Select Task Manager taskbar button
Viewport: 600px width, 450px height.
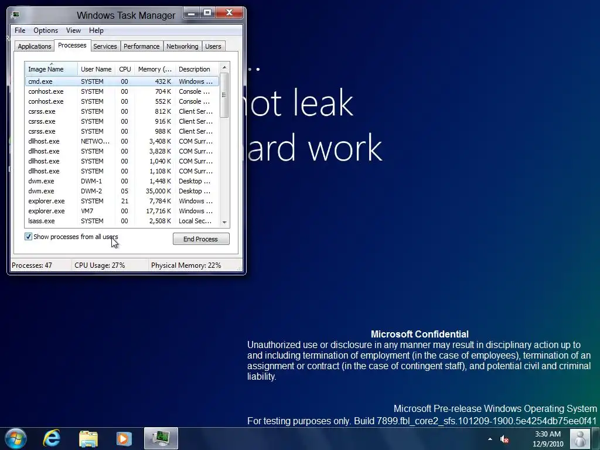click(x=161, y=438)
